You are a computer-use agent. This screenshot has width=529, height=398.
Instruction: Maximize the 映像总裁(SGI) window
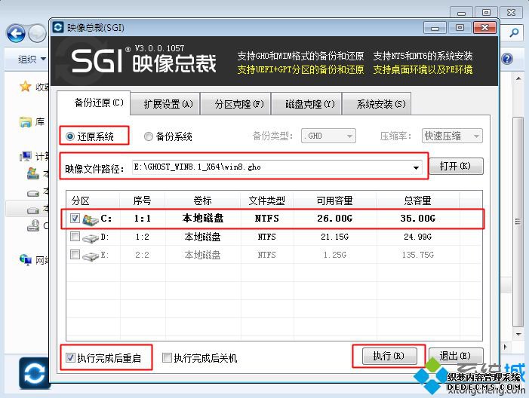pyautogui.click(x=460, y=28)
